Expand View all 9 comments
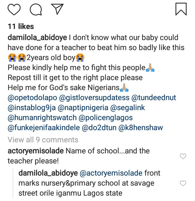 click(43, 140)
